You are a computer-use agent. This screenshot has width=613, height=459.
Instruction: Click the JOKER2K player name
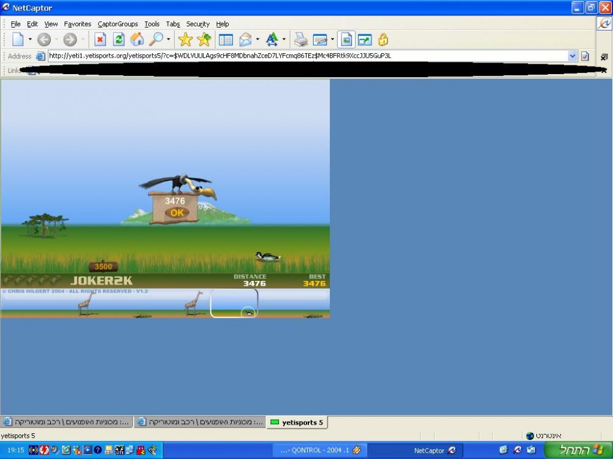click(x=101, y=281)
